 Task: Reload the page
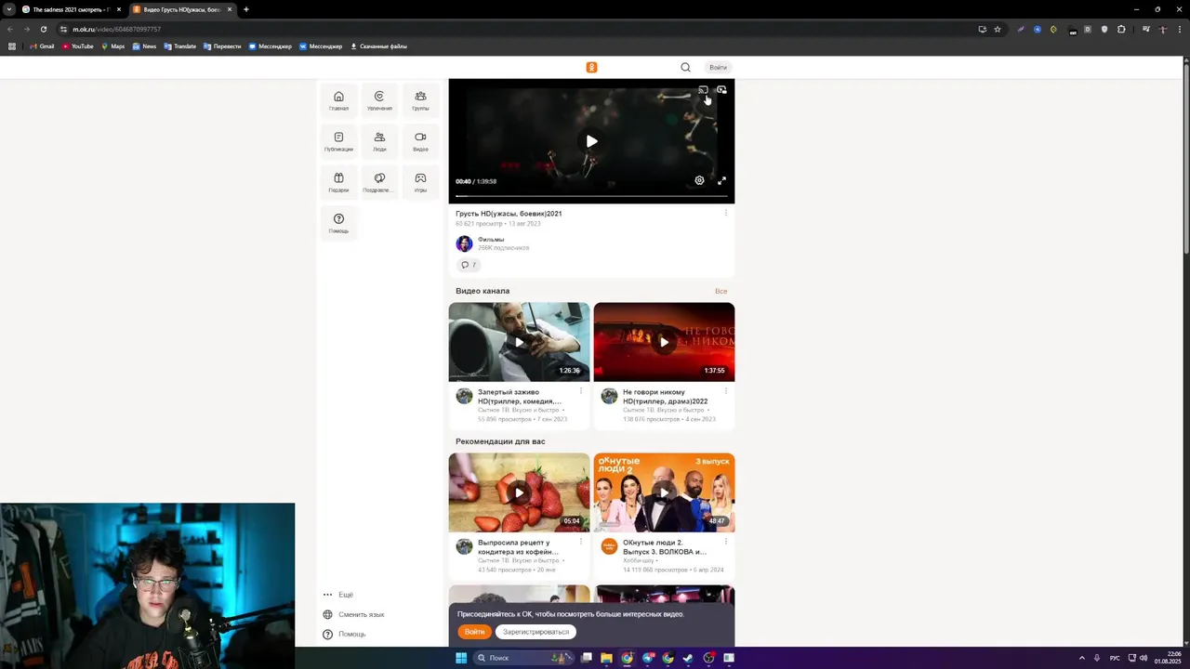[x=43, y=29]
